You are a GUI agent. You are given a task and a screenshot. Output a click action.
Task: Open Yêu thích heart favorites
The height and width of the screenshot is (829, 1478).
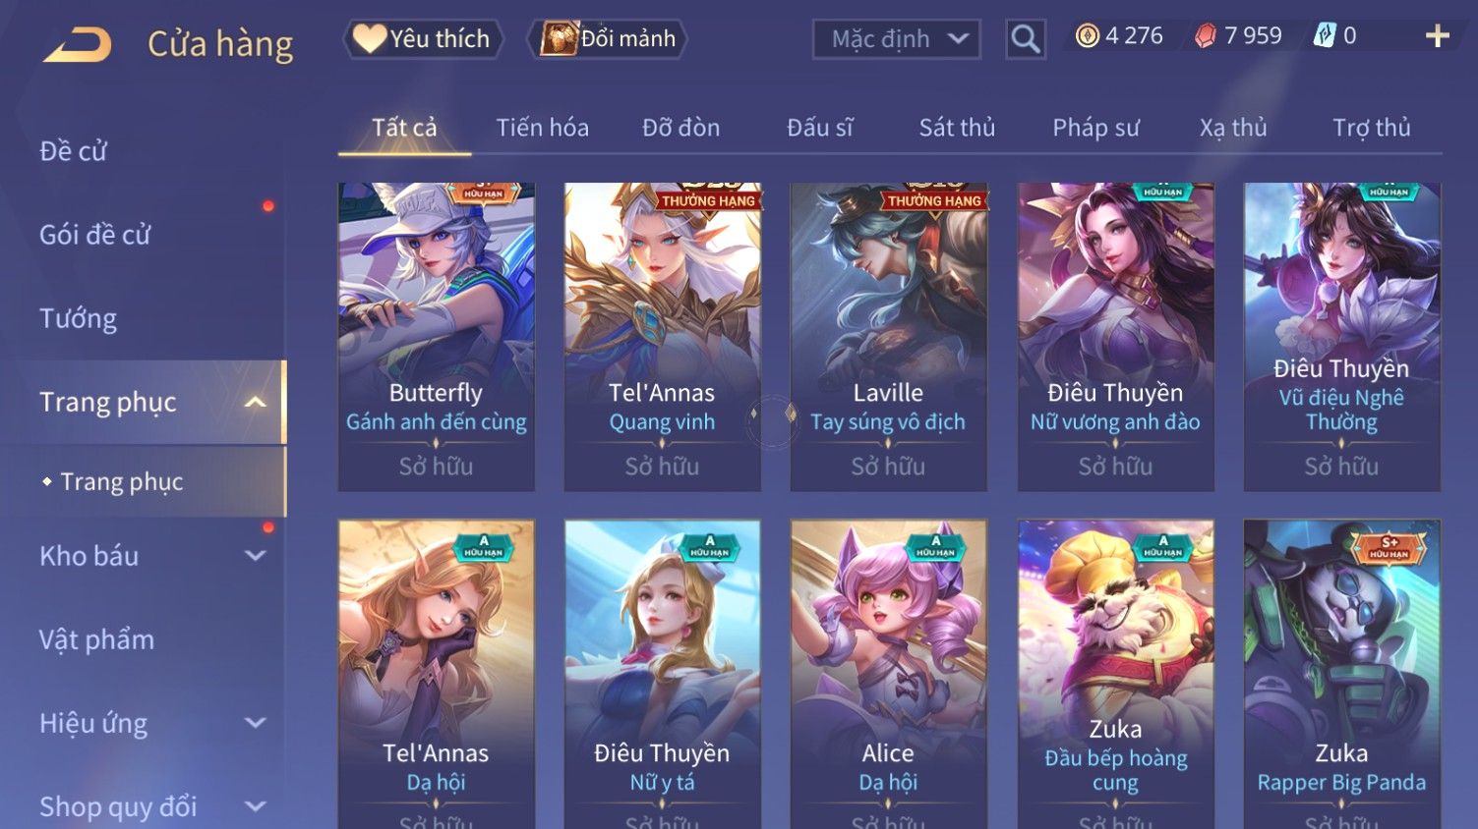(x=423, y=39)
